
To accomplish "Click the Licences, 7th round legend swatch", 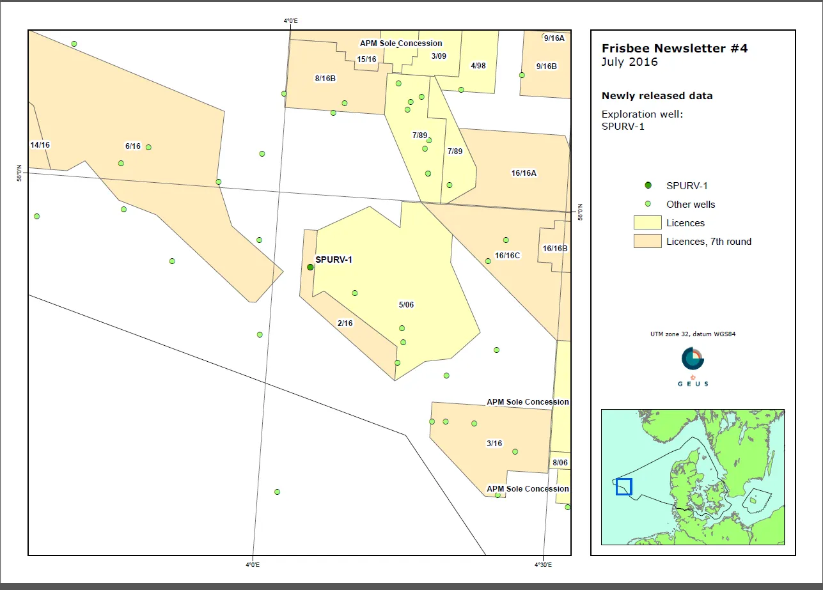I will [x=647, y=242].
